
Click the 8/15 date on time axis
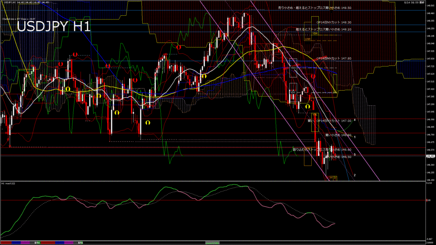tap(80, 242)
